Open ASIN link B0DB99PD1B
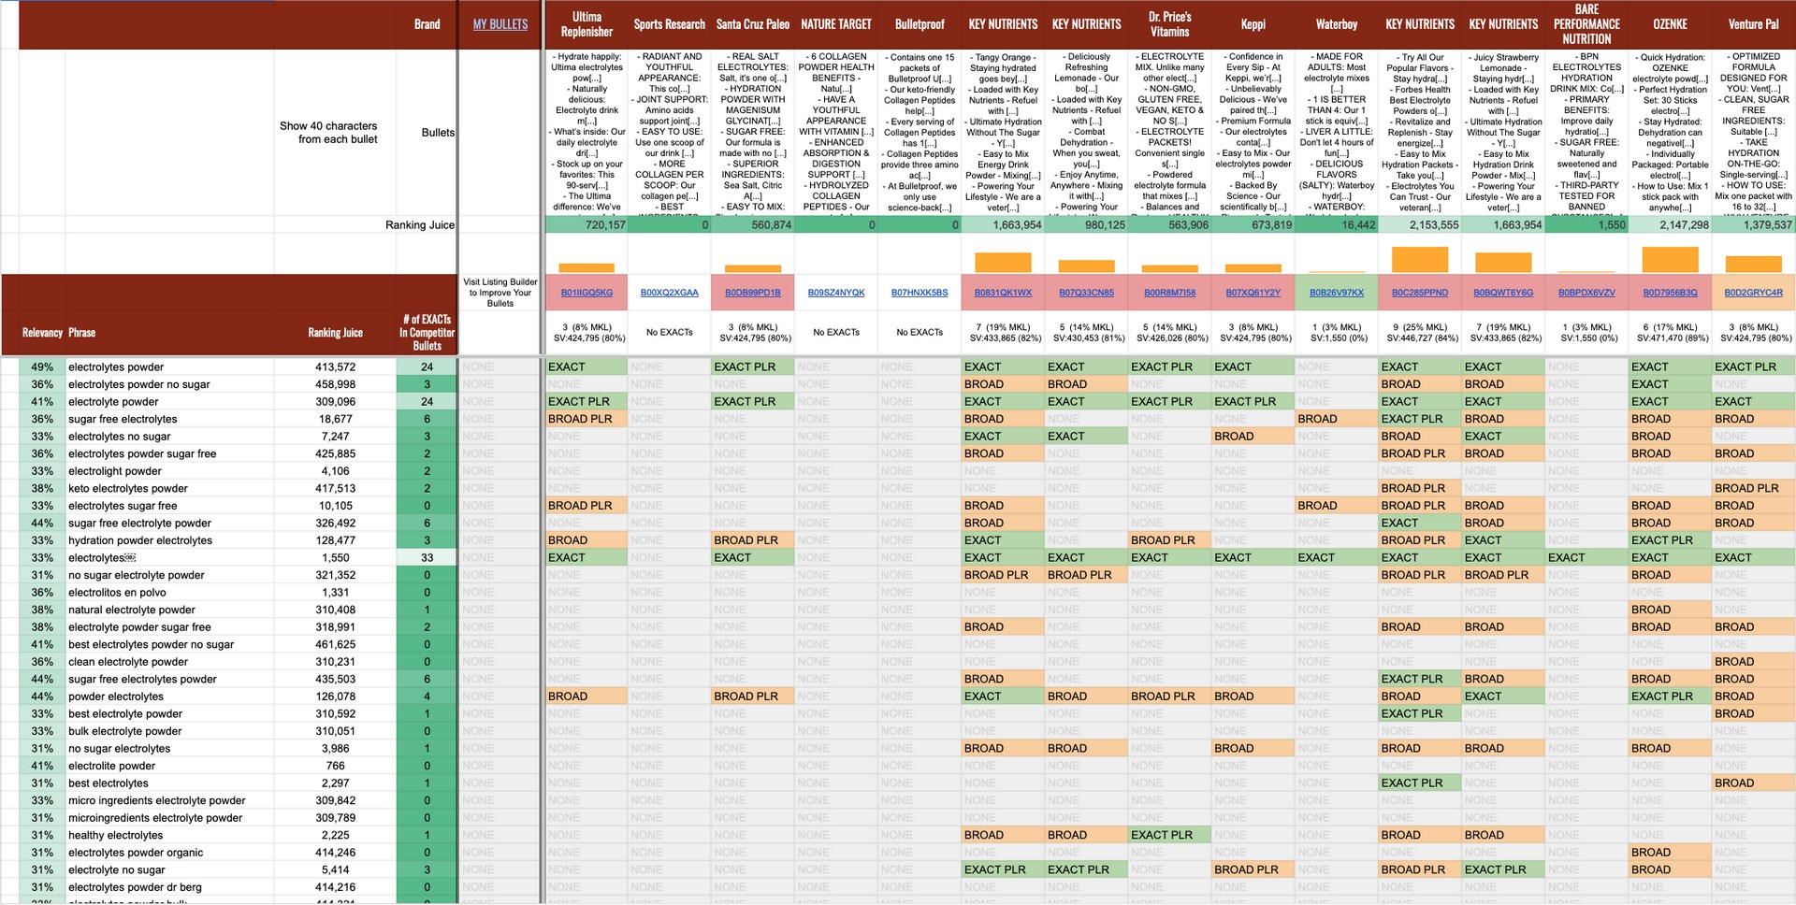This screenshot has width=1796, height=905. pos(753,293)
